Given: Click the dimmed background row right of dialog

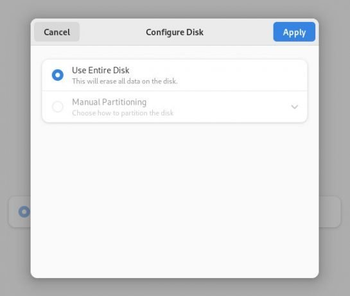Looking at the screenshot, I should tap(329, 212).
